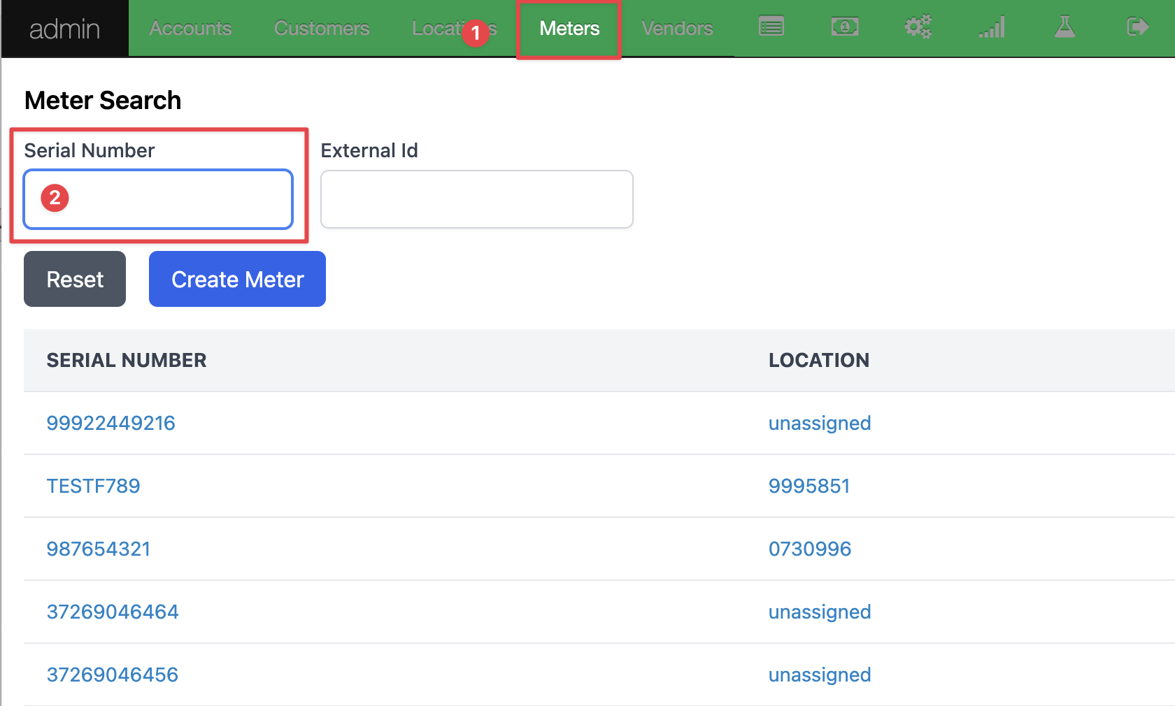Screen dimensions: 1175x706
Task: Click the money bill icon in navbar
Action: pos(844,27)
